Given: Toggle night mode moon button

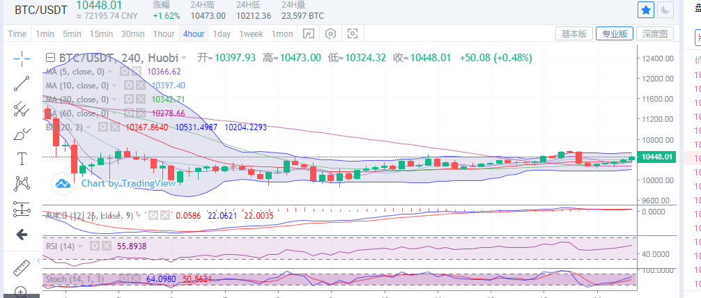Looking at the screenshot, I should [x=665, y=10].
